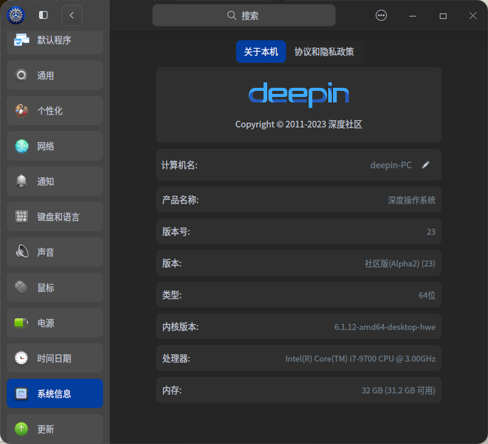Open 默认程序 default apps settings

click(x=55, y=40)
